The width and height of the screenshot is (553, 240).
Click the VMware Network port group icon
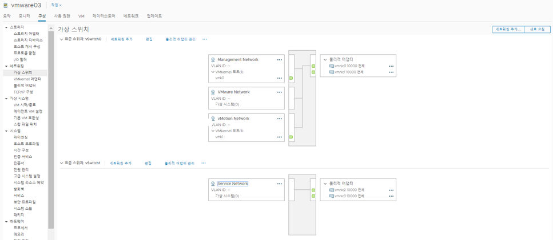click(x=213, y=92)
